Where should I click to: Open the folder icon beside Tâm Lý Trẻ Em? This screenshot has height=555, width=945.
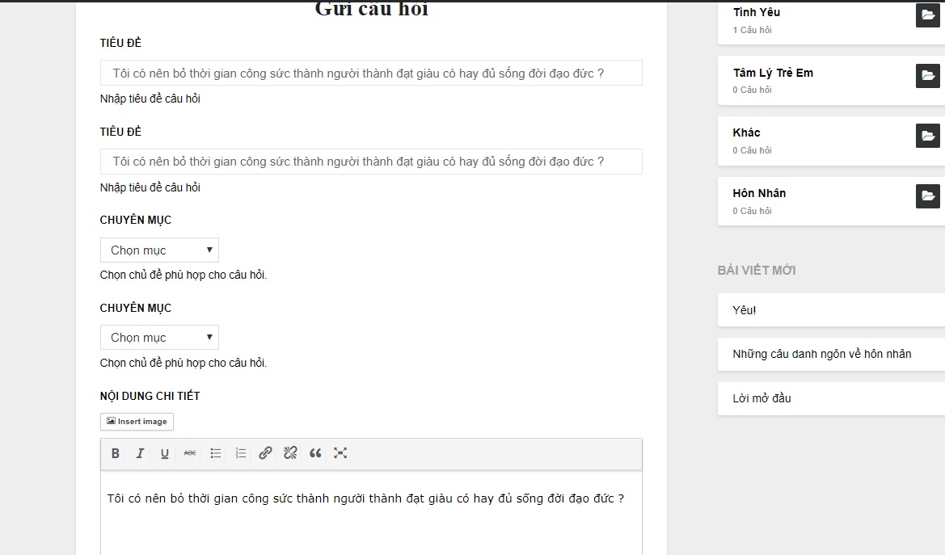click(x=927, y=75)
